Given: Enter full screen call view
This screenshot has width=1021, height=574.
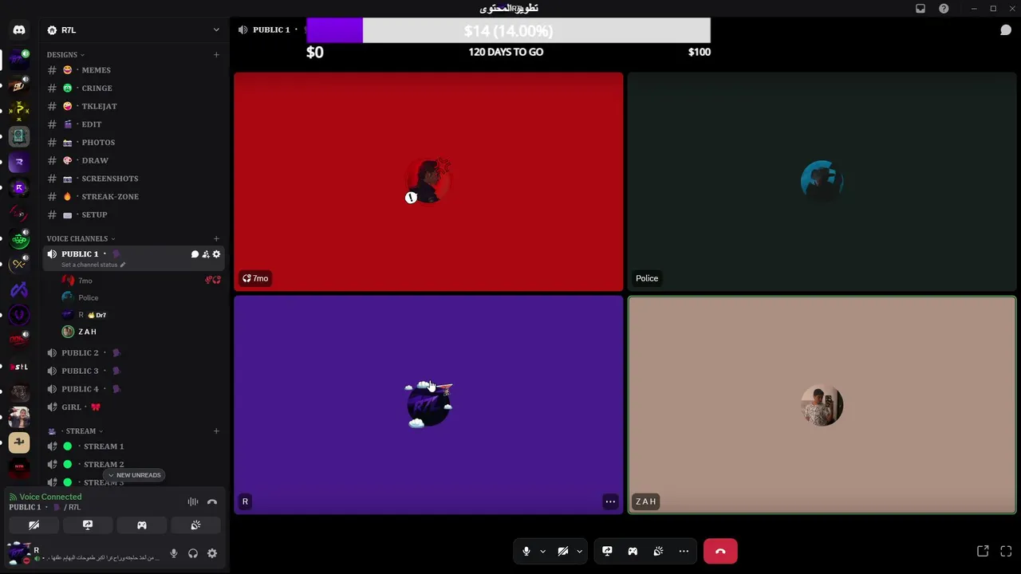Looking at the screenshot, I should tap(1006, 551).
